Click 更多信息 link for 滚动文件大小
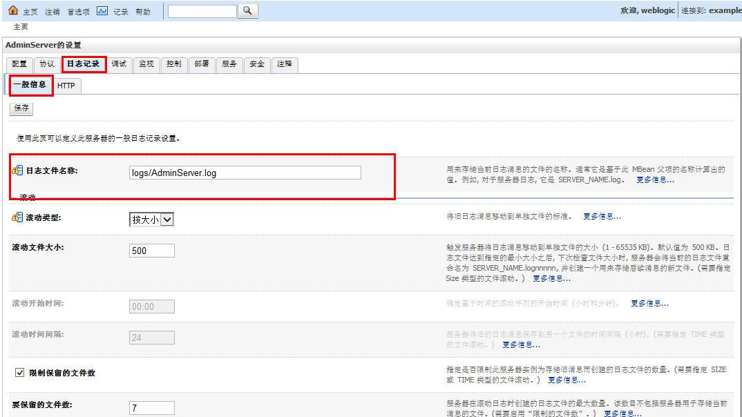Screen dimensions: 742x417 [x=552, y=278]
